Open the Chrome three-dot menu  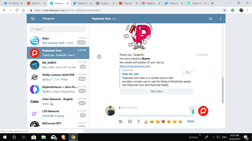[x=248, y=10]
